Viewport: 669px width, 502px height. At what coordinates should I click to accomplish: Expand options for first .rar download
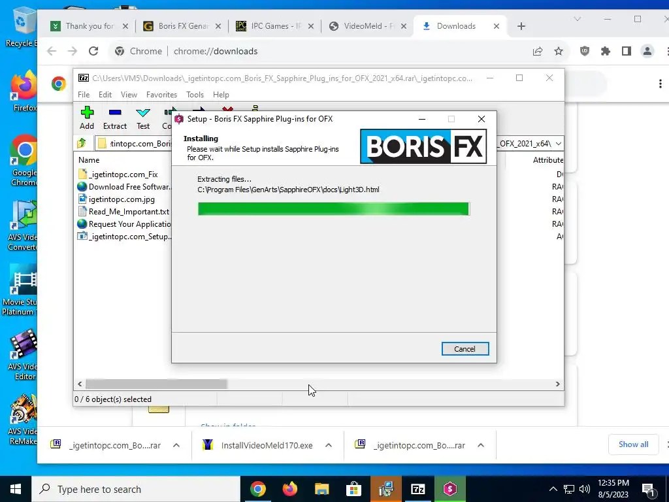coord(176,445)
